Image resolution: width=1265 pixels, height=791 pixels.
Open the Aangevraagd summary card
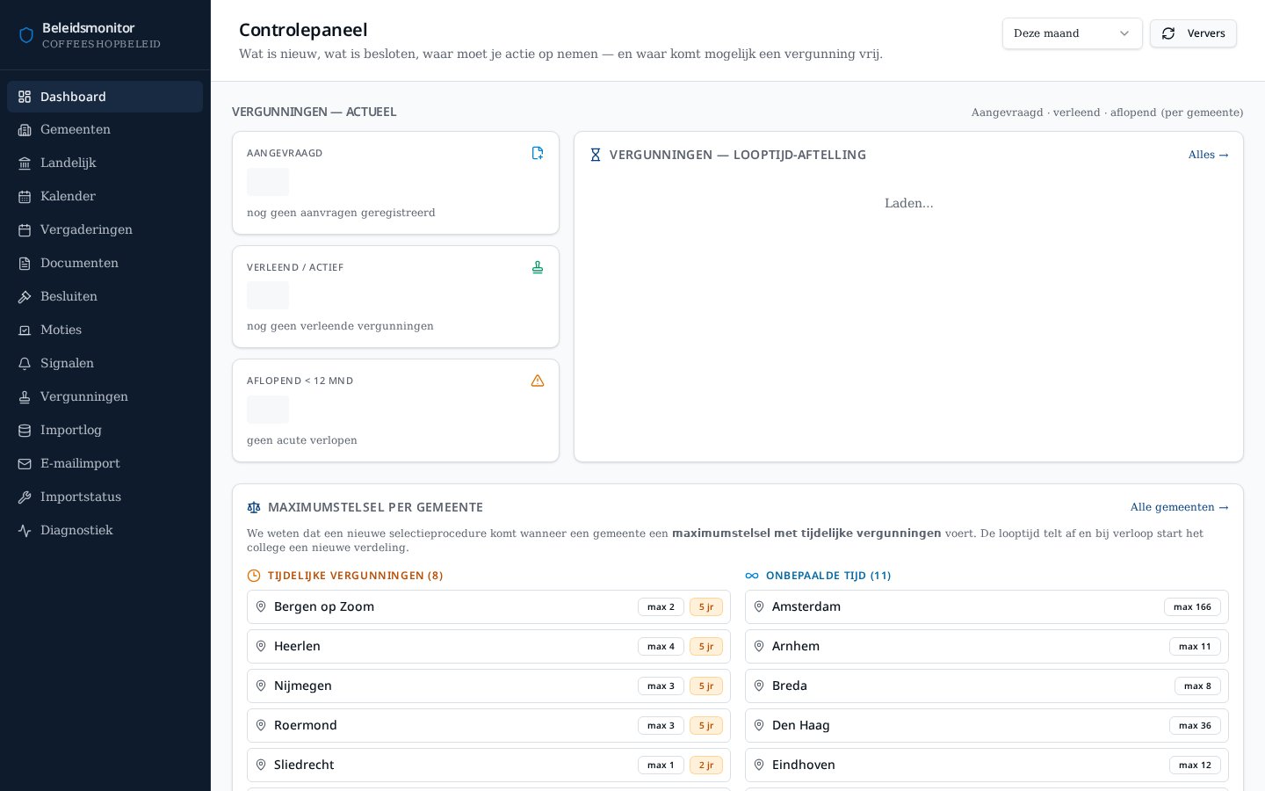395,183
